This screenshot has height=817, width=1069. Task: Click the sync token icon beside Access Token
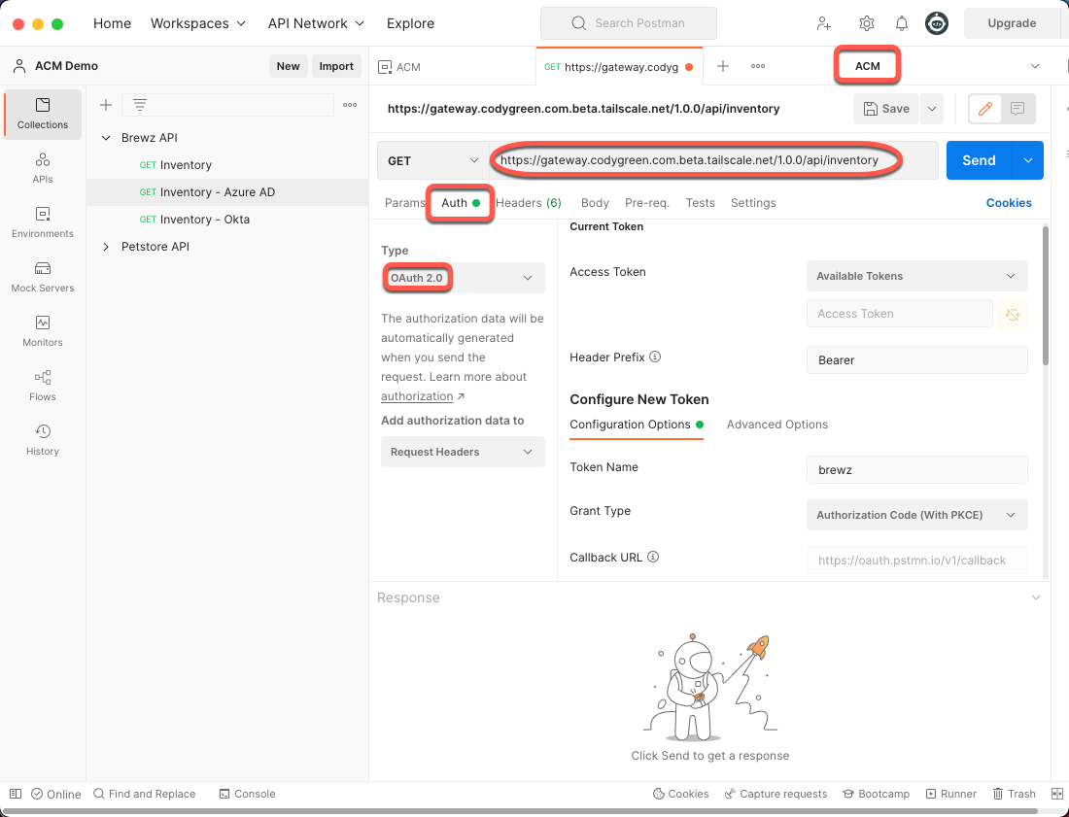pyautogui.click(x=1012, y=314)
